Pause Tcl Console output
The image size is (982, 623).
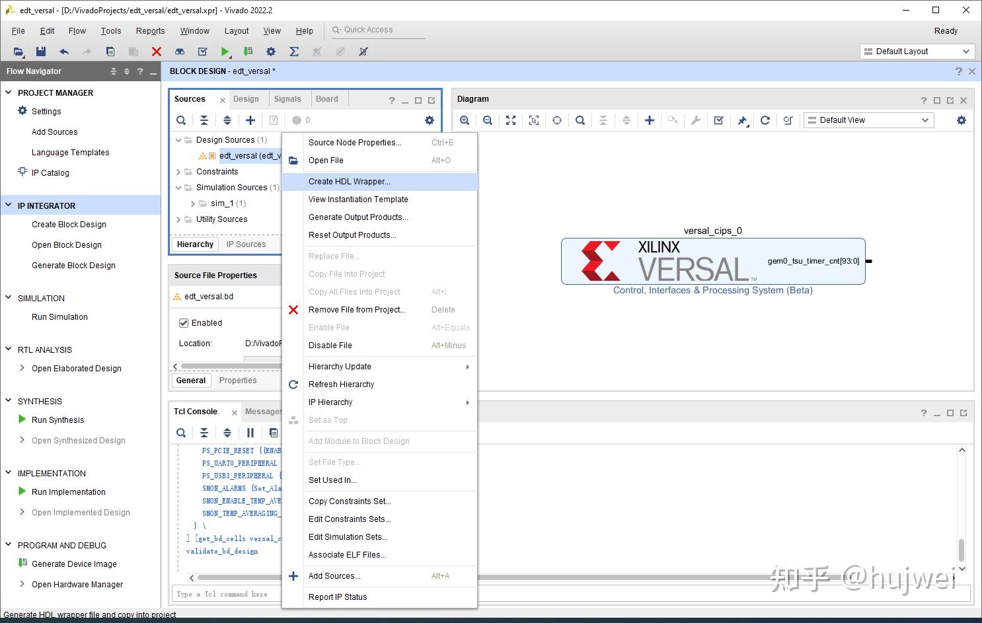[250, 433]
